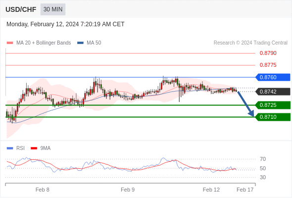Click the Feb 12 date axis label
The width and height of the screenshot is (292, 198).
pos(211,190)
